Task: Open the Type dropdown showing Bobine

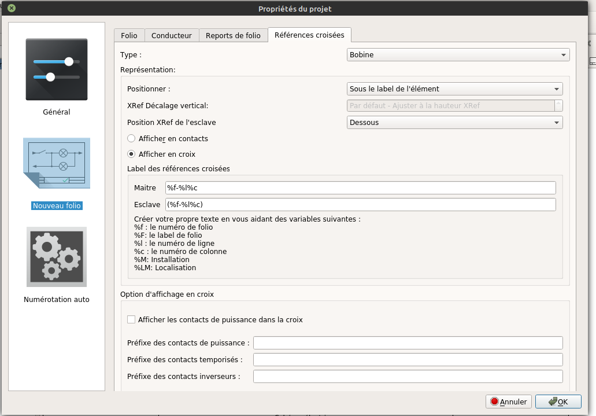Action: (x=458, y=55)
